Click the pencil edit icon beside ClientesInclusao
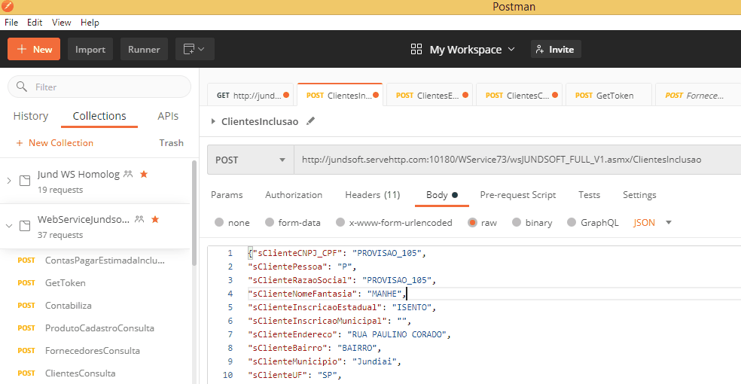This screenshot has height=384, width=741. coord(310,120)
